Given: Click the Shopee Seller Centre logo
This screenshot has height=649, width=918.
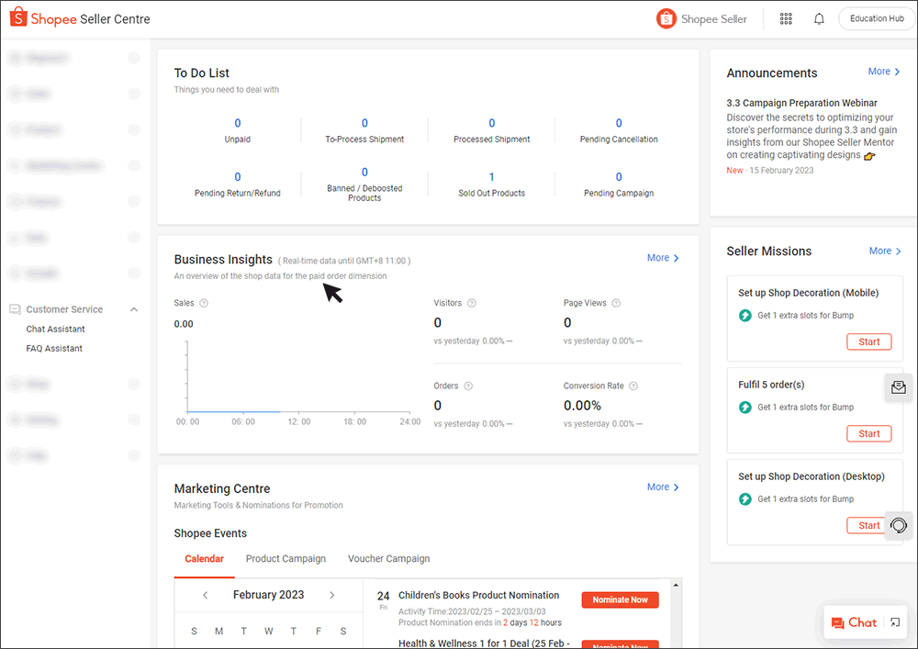Looking at the screenshot, I should pyautogui.click(x=80, y=18).
